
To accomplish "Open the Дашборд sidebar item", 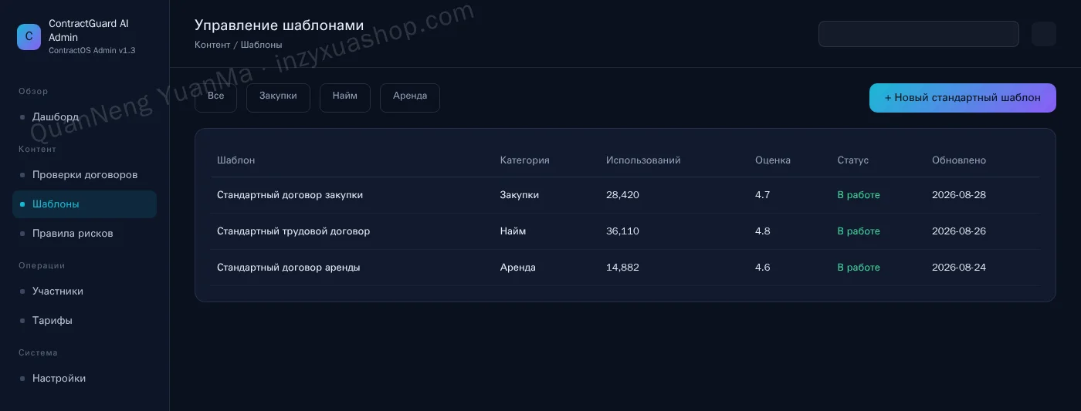I will pos(85,117).
